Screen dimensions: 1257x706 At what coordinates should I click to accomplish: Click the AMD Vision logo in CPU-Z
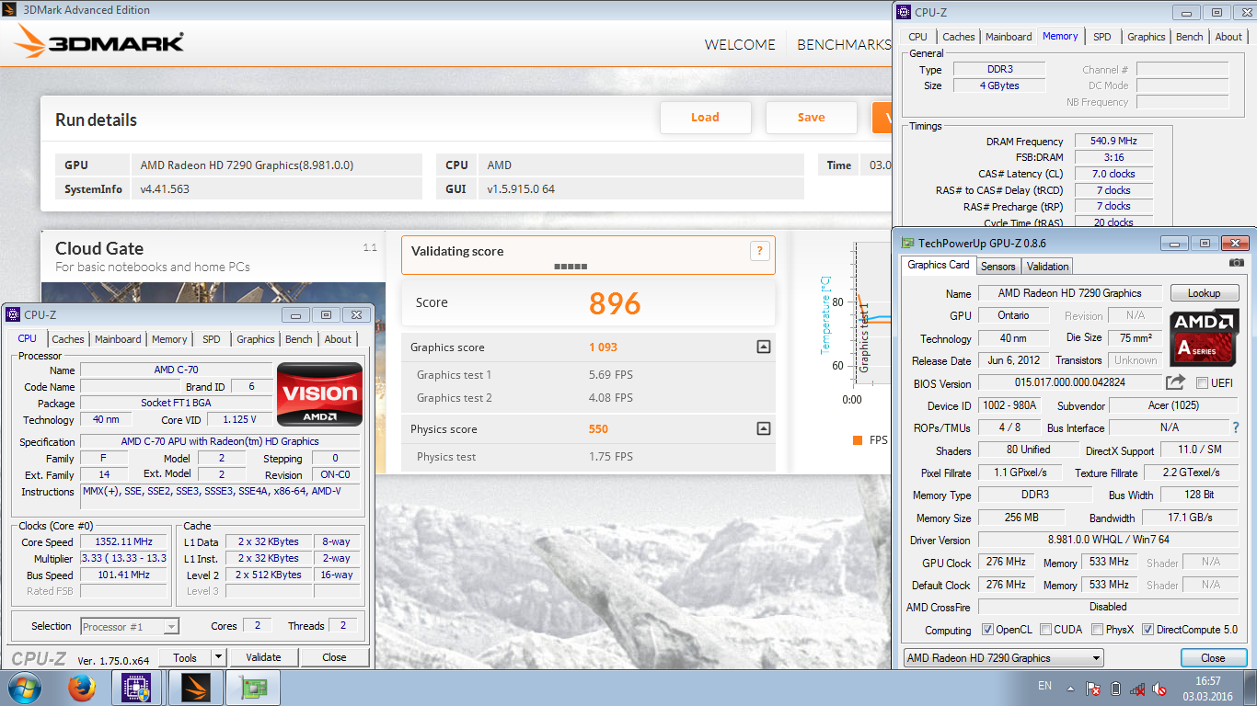320,394
